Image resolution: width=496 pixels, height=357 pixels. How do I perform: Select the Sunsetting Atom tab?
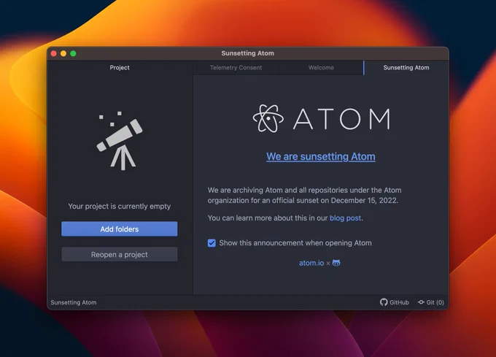click(x=406, y=67)
